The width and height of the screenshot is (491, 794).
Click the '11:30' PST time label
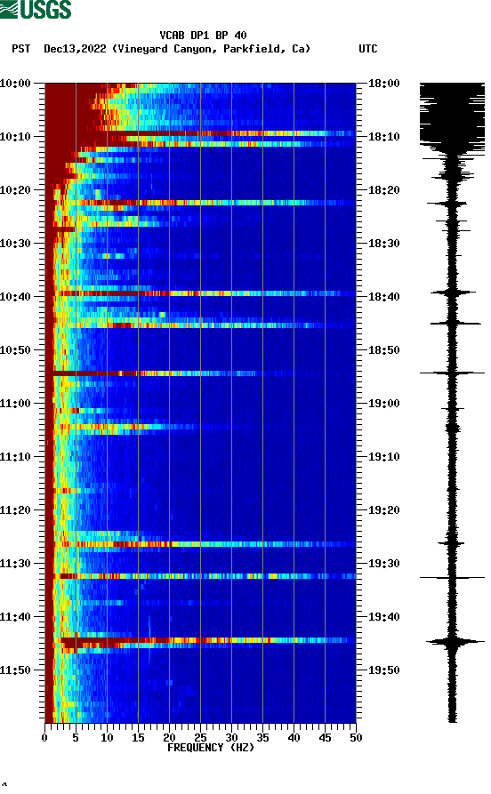(15, 564)
